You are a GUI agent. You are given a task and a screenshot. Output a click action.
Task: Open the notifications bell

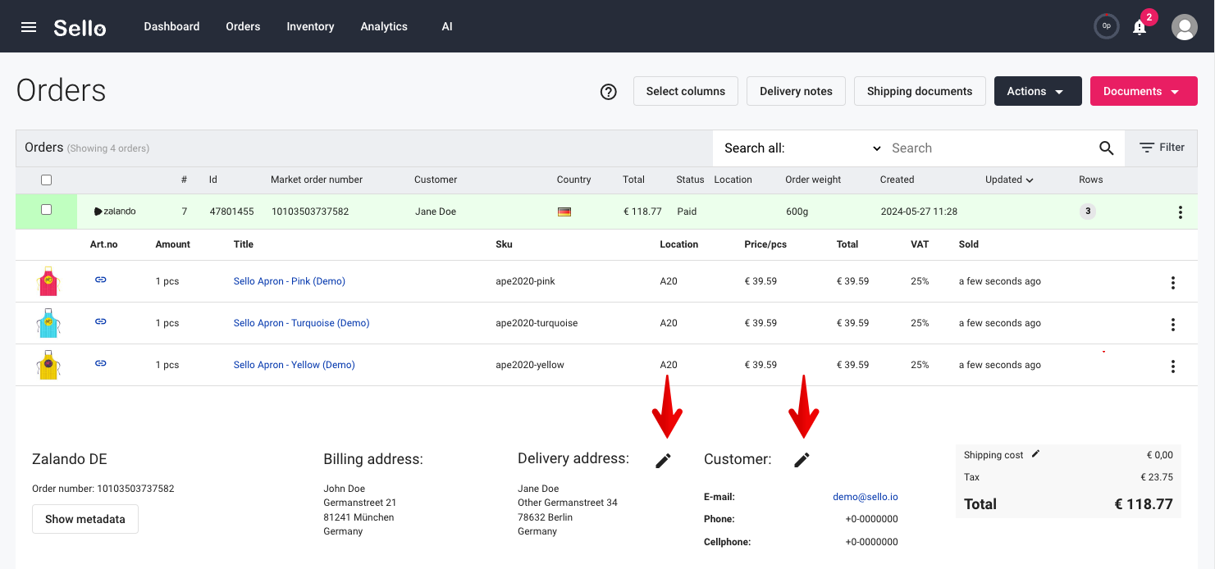click(x=1140, y=27)
